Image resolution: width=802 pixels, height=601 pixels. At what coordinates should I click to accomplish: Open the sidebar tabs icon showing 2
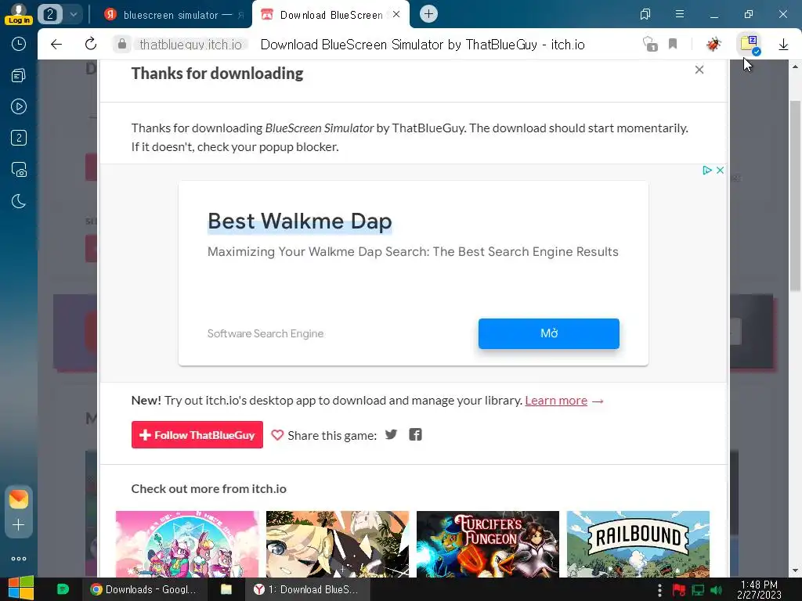click(19, 138)
